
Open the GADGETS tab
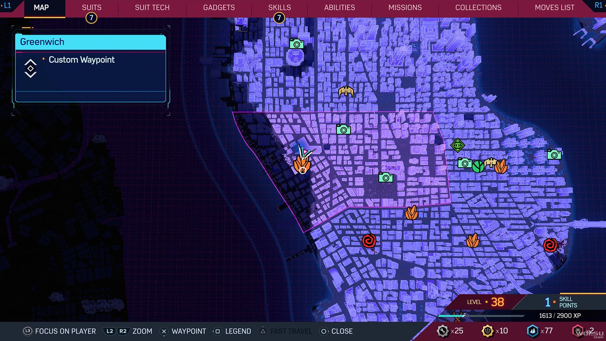219,7
